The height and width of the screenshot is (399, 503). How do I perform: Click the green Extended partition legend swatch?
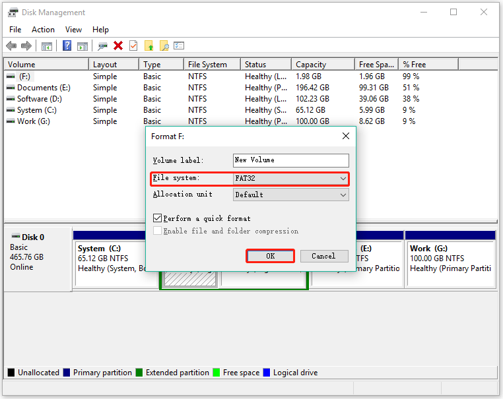tap(139, 373)
